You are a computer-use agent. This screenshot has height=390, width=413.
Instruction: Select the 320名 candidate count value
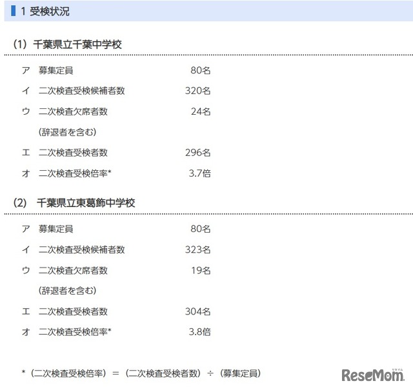click(x=197, y=91)
